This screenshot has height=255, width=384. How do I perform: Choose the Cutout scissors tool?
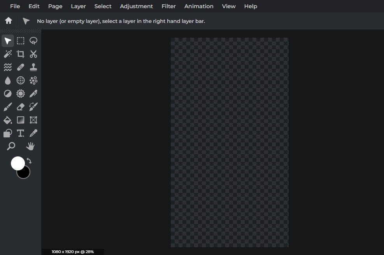click(33, 54)
